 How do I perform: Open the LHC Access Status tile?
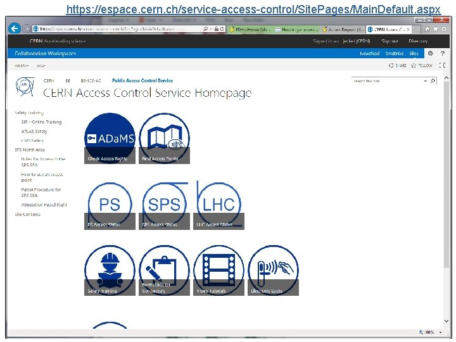(218, 205)
